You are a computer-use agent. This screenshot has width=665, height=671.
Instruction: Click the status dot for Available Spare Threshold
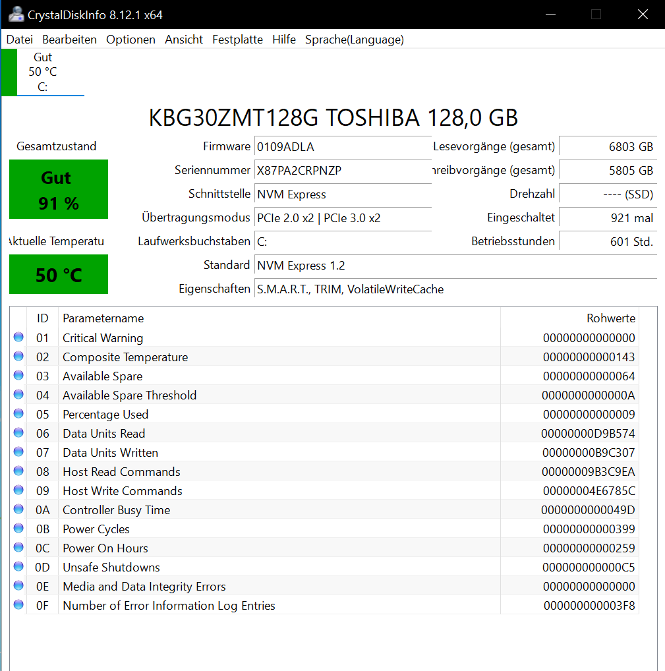(x=18, y=395)
